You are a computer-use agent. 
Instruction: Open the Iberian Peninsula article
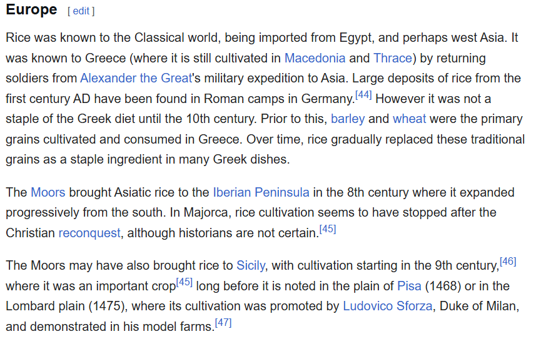[x=261, y=192]
